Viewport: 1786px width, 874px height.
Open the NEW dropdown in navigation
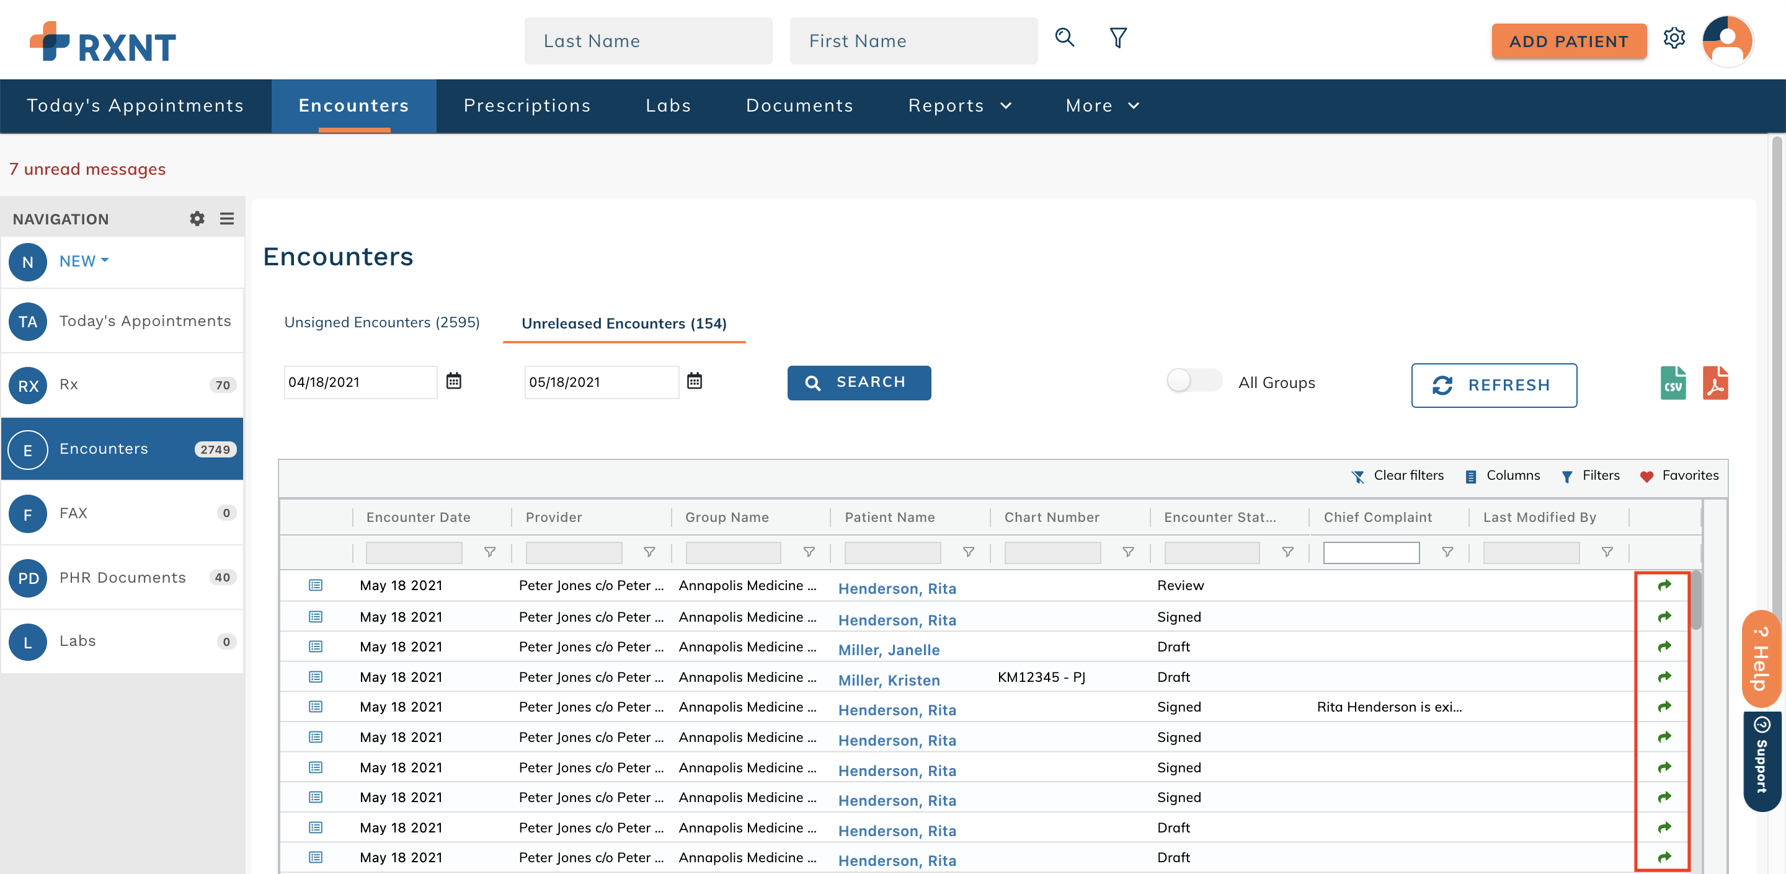[84, 262]
